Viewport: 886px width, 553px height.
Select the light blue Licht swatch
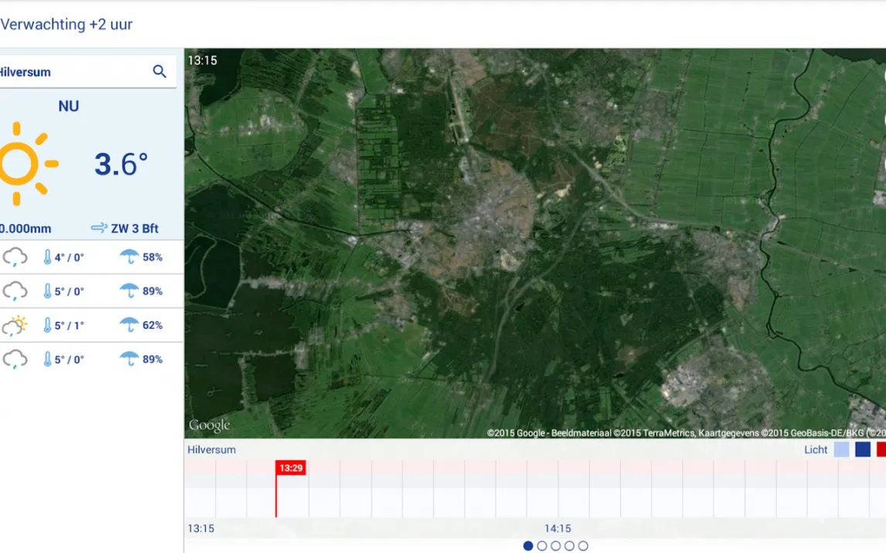coord(841,450)
